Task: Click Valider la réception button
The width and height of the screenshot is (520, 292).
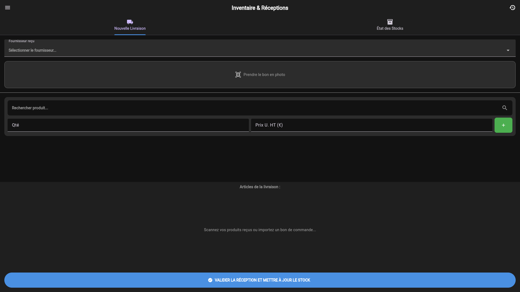Action: (260, 280)
